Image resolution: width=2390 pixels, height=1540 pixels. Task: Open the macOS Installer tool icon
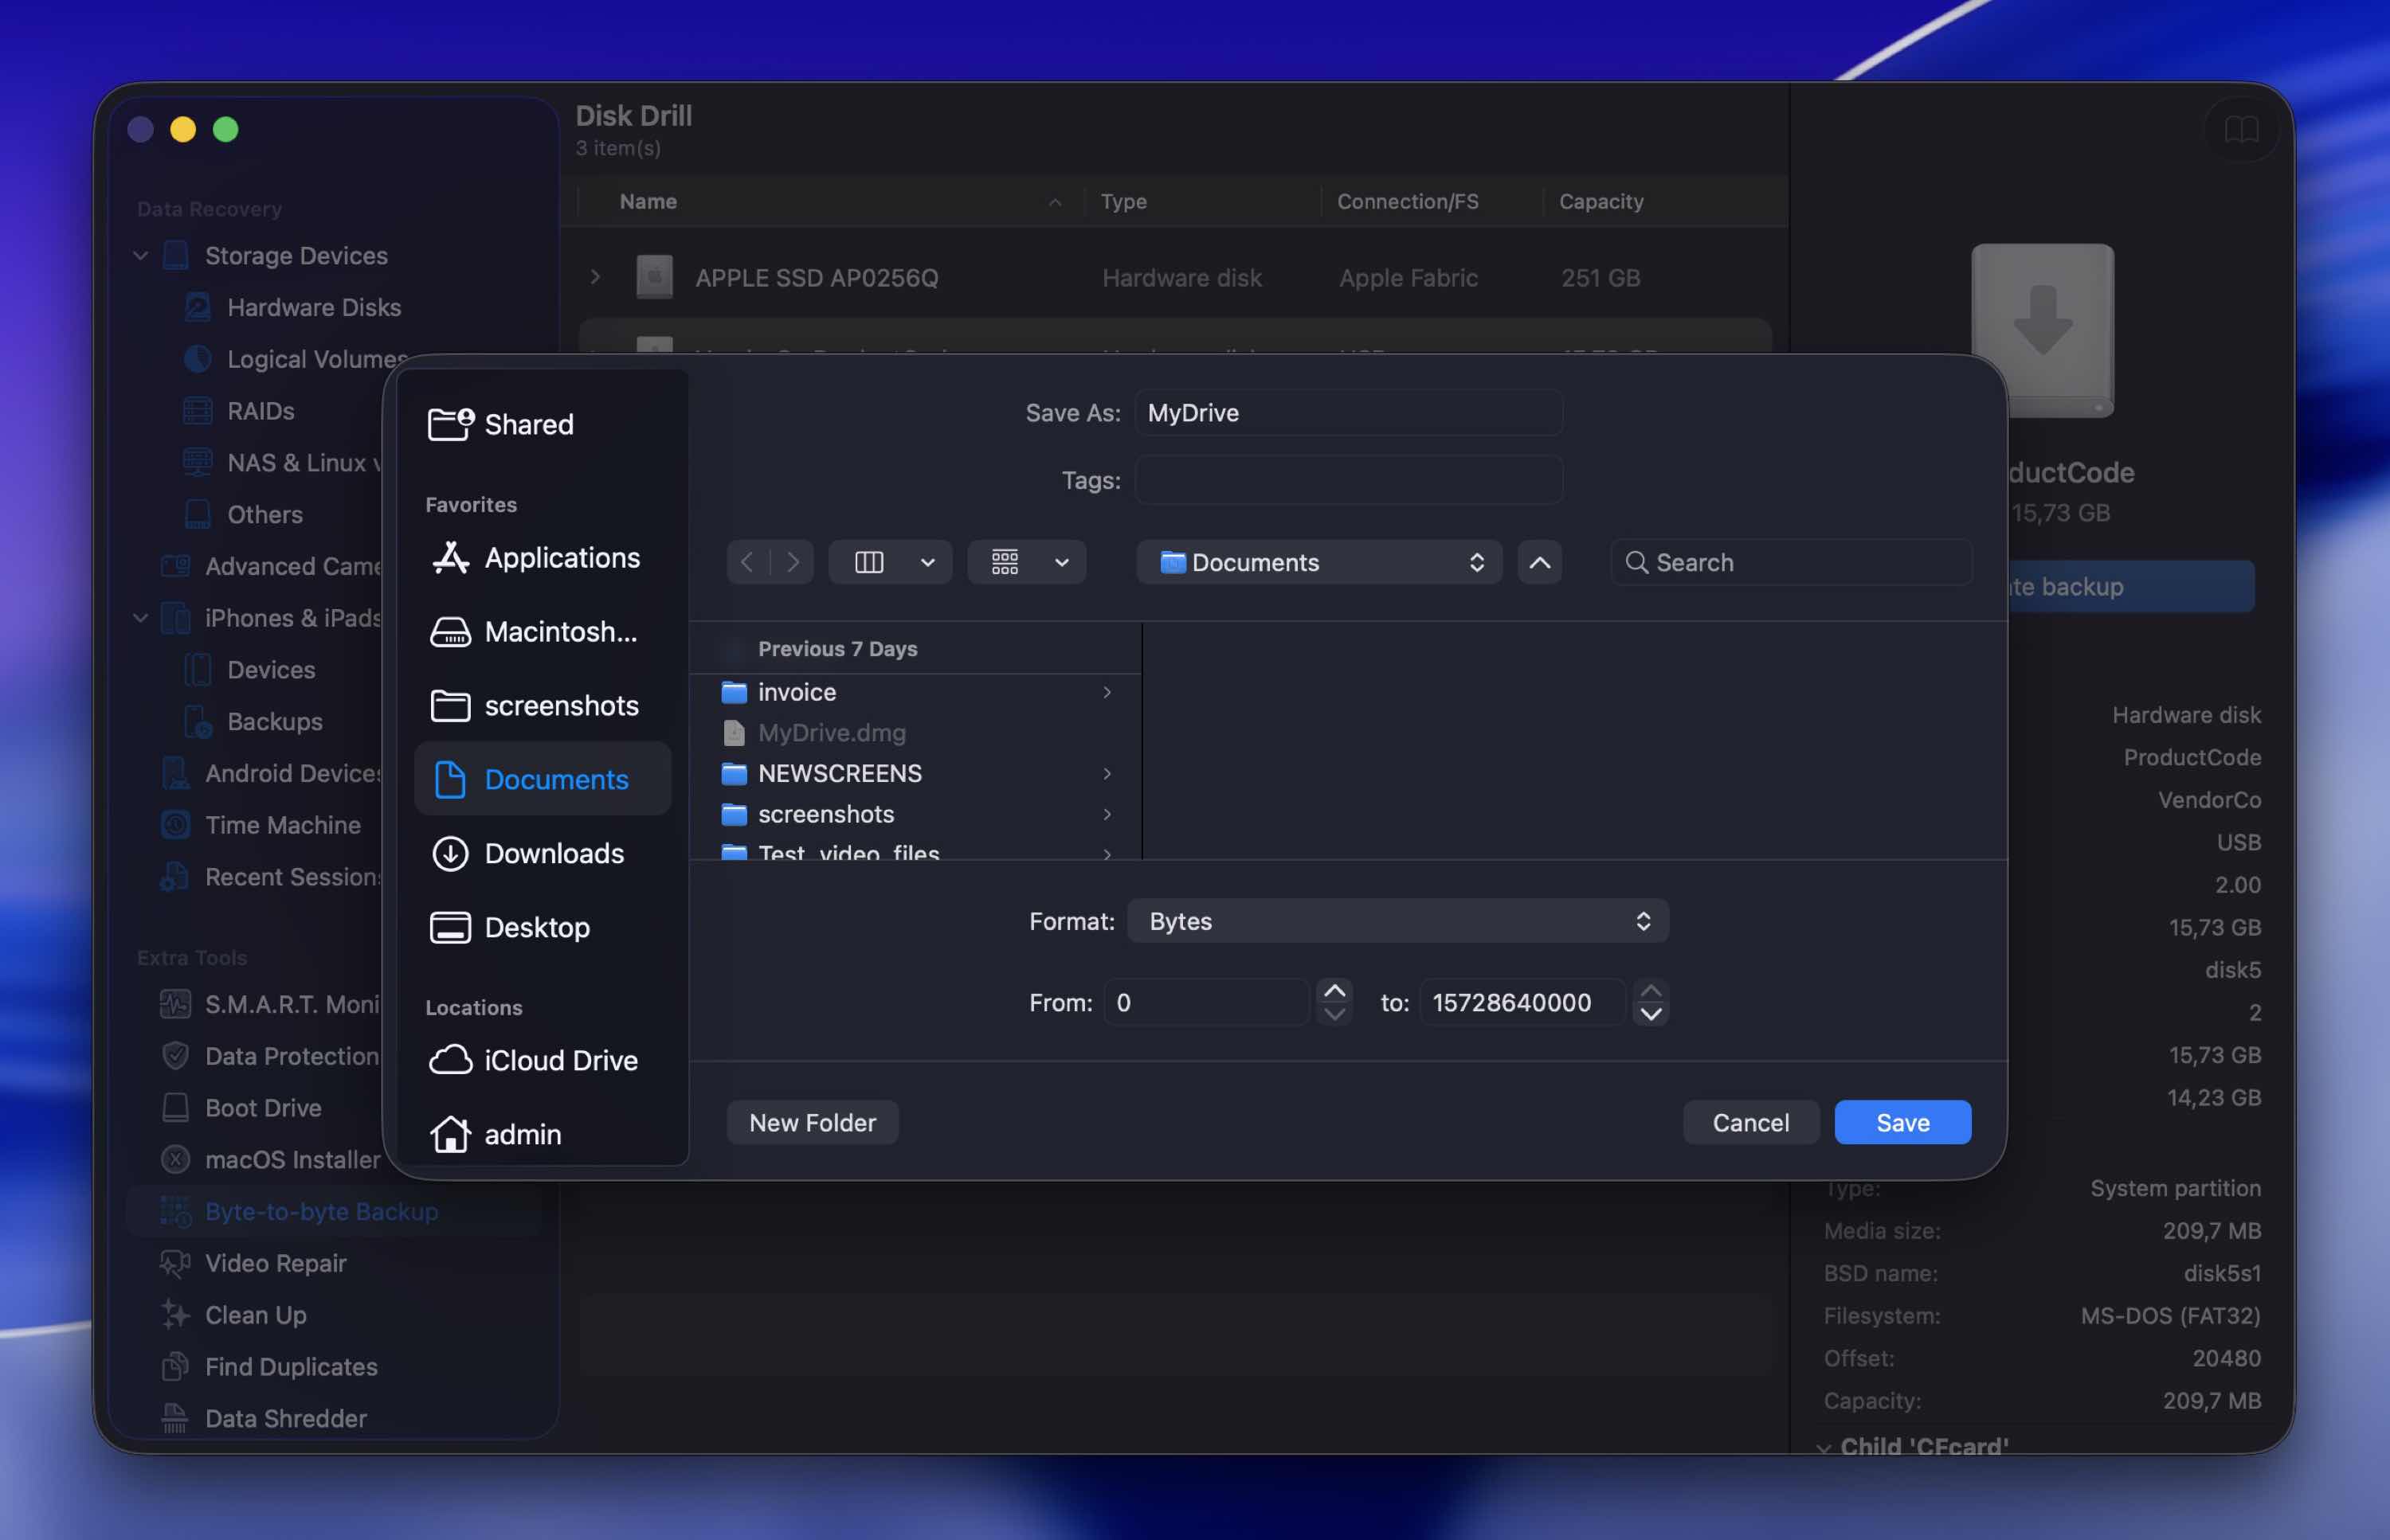(175, 1160)
